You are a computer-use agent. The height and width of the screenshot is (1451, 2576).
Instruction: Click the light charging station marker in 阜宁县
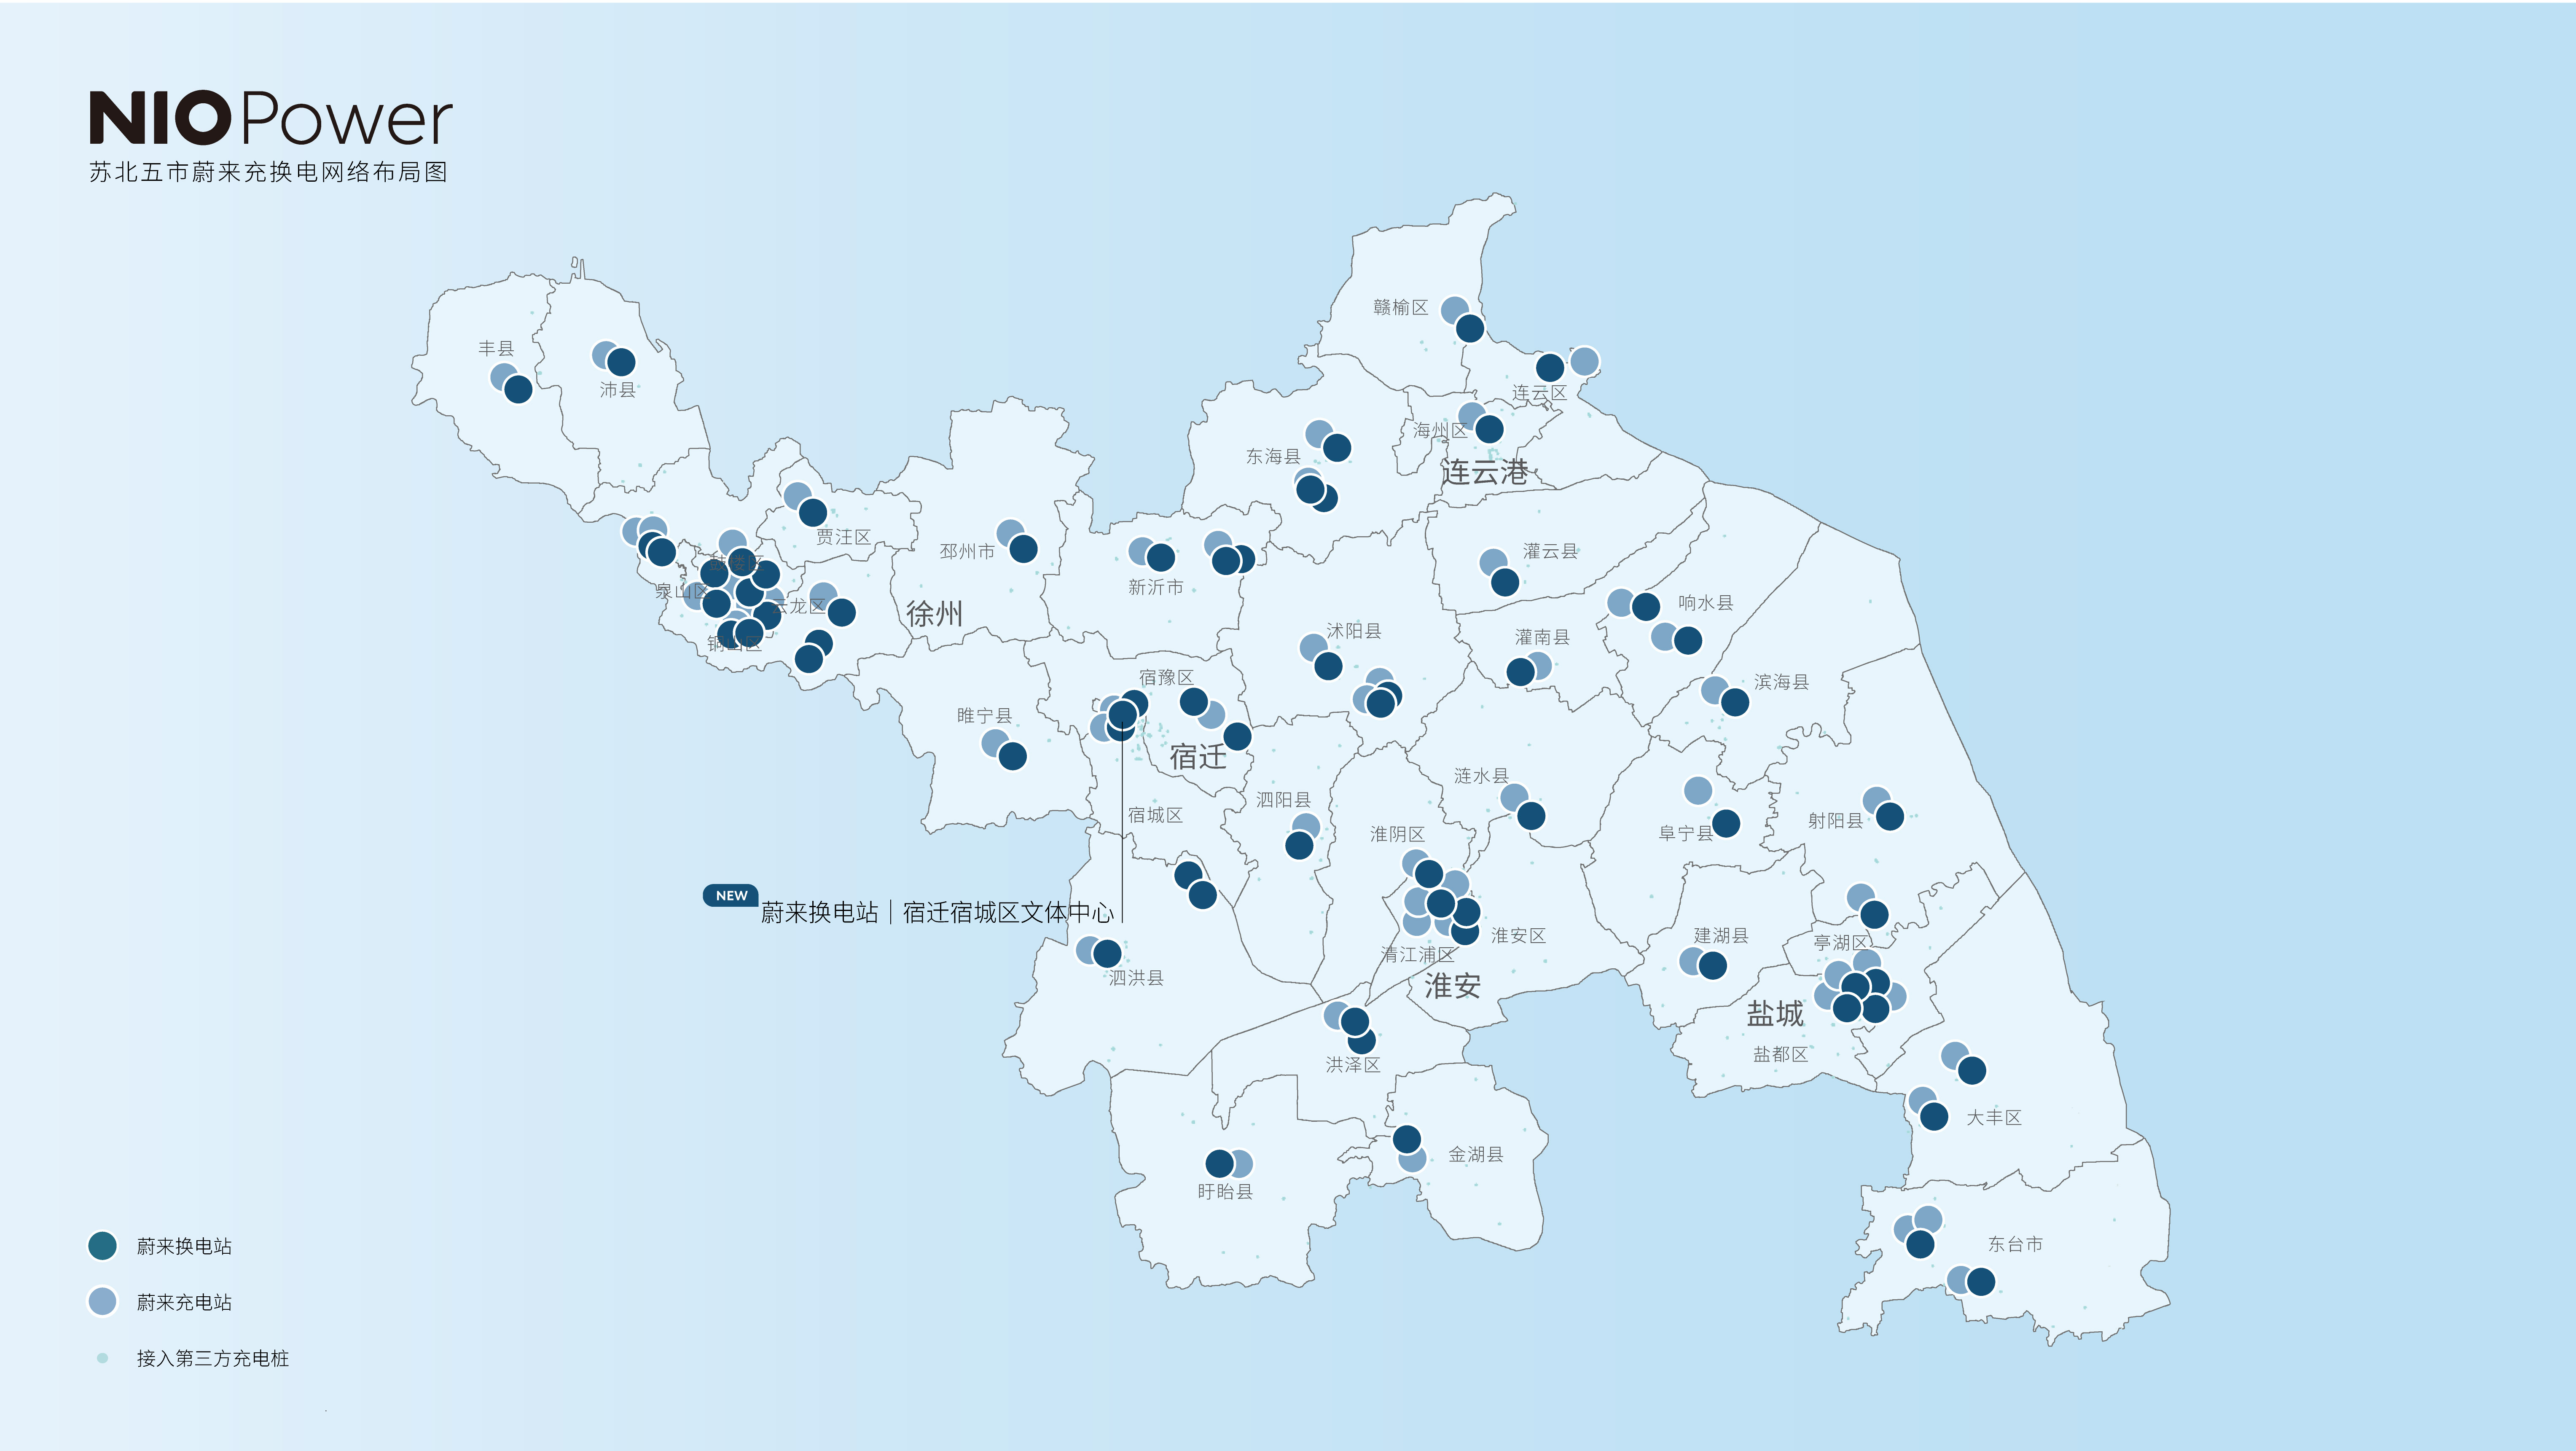click(1697, 791)
